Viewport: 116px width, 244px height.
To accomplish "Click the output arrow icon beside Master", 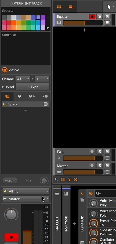I will [5, 199].
